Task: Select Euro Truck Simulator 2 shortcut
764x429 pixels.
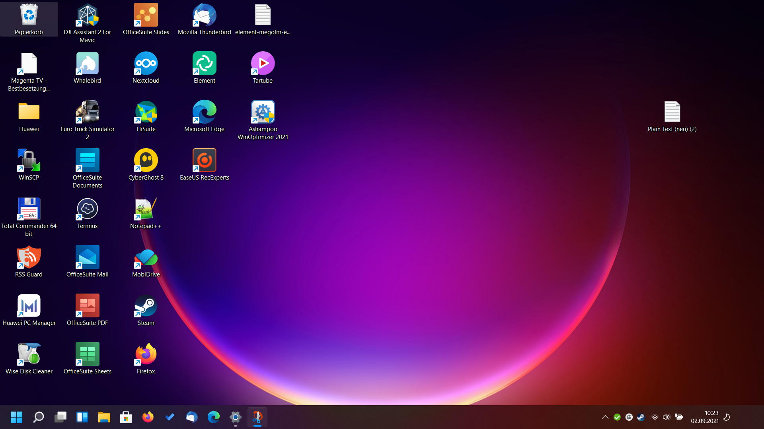Action: point(87,120)
